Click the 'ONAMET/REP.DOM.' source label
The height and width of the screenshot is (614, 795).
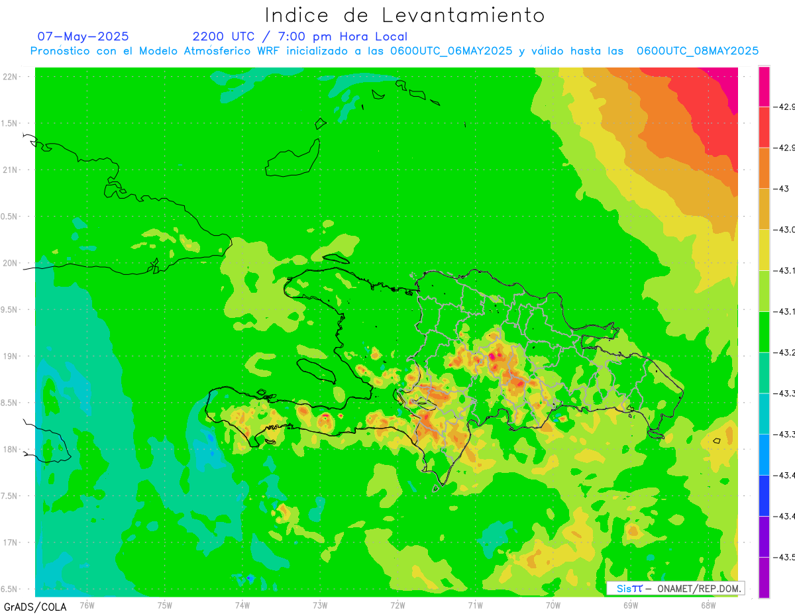tap(698, 588)
